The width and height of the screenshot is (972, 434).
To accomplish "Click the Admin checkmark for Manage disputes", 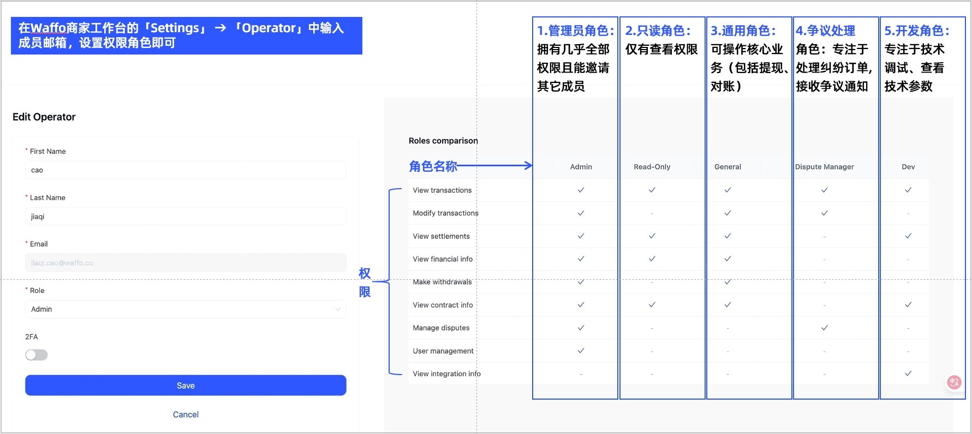I will click(x=581, y=328).
